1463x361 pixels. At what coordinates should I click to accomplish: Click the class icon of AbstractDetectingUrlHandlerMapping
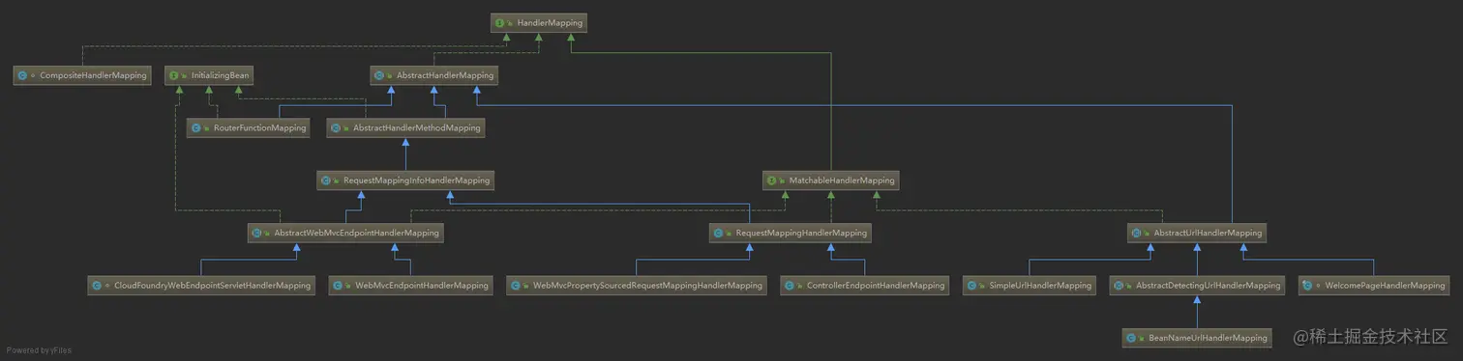[x=1118, y=286]
